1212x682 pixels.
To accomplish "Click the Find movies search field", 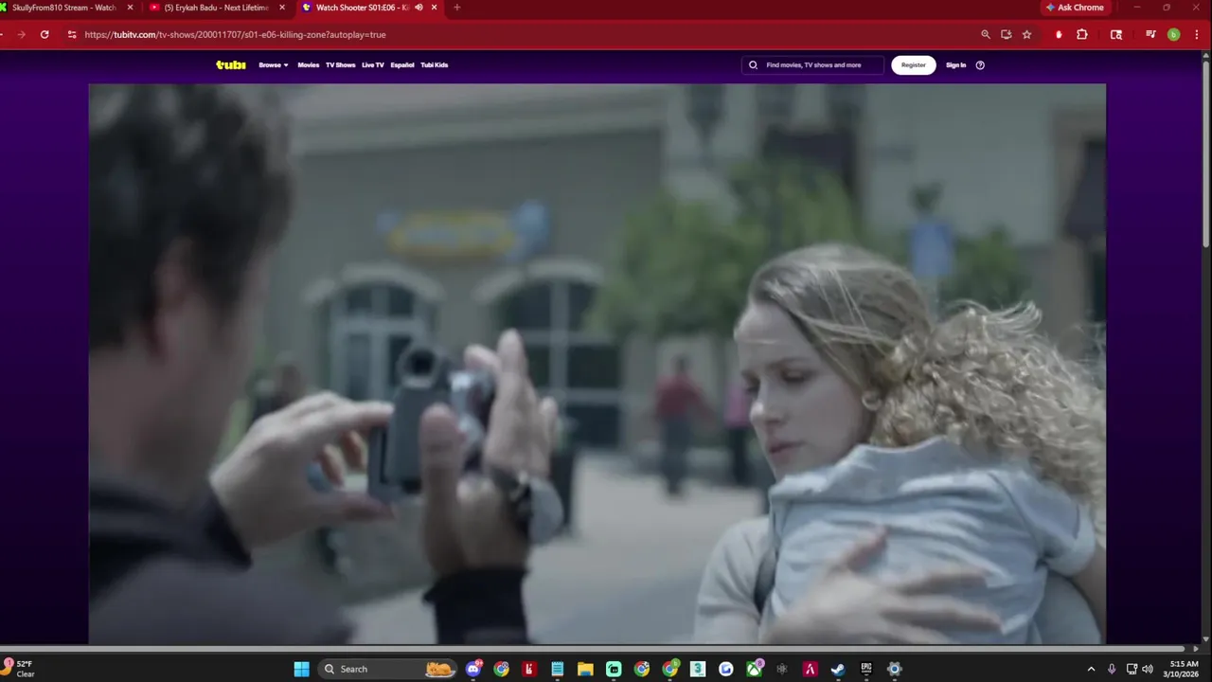I will pos(812,65).
